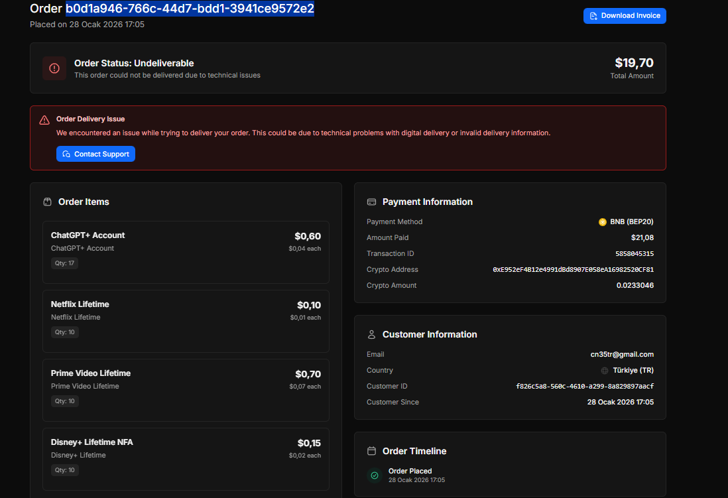Viewport: 728px width, 498px height.
Task: Click the Order Placed timeline entry
Action: pyautogui.click(x=416, y=475)
